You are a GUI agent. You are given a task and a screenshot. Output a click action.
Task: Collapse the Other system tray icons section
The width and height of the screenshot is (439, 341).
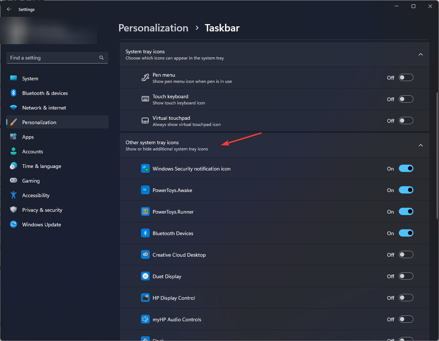pyautogui.click(x=420, y=145)
